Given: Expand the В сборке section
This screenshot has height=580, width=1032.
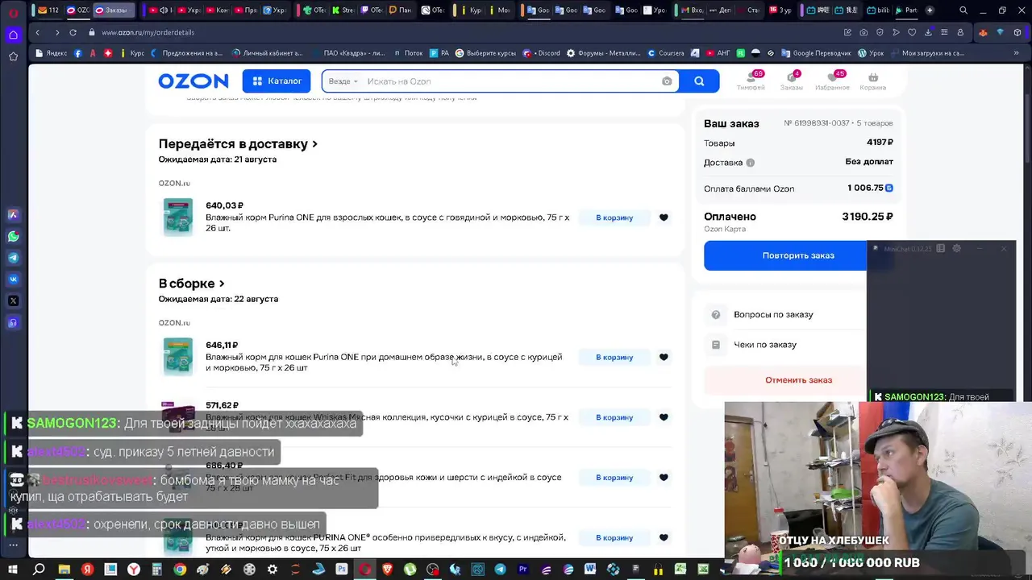Looking at the screenshot, I should click(191, 284).
